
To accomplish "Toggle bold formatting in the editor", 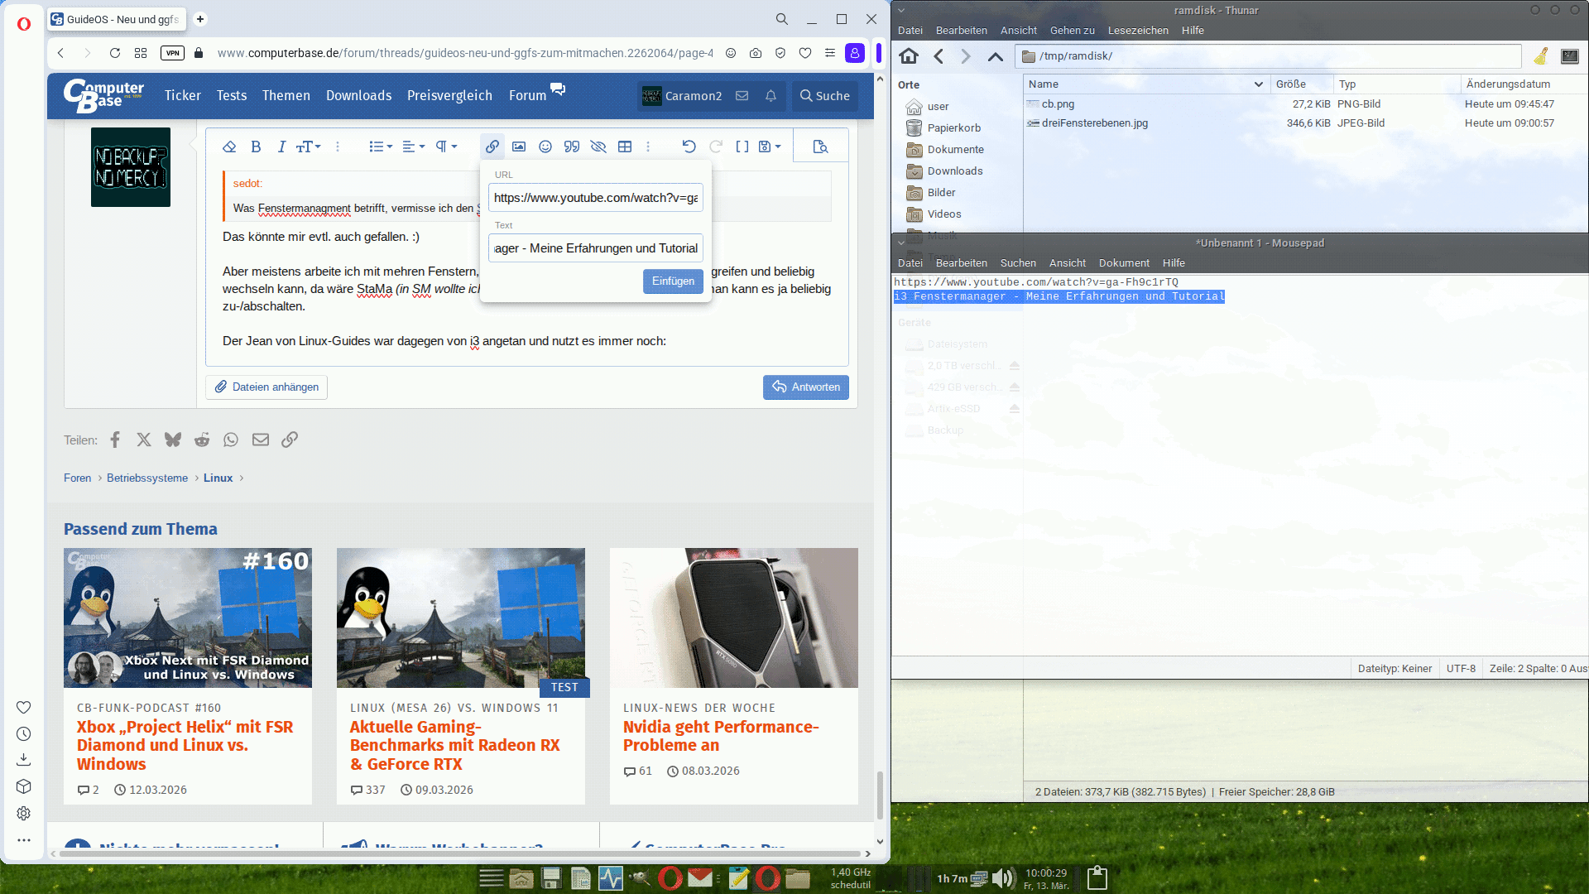I will tap(256, 147).
